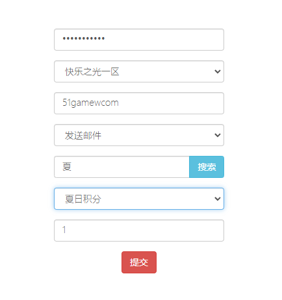
Task: Click the masked password input field
Action: [139, 40]
